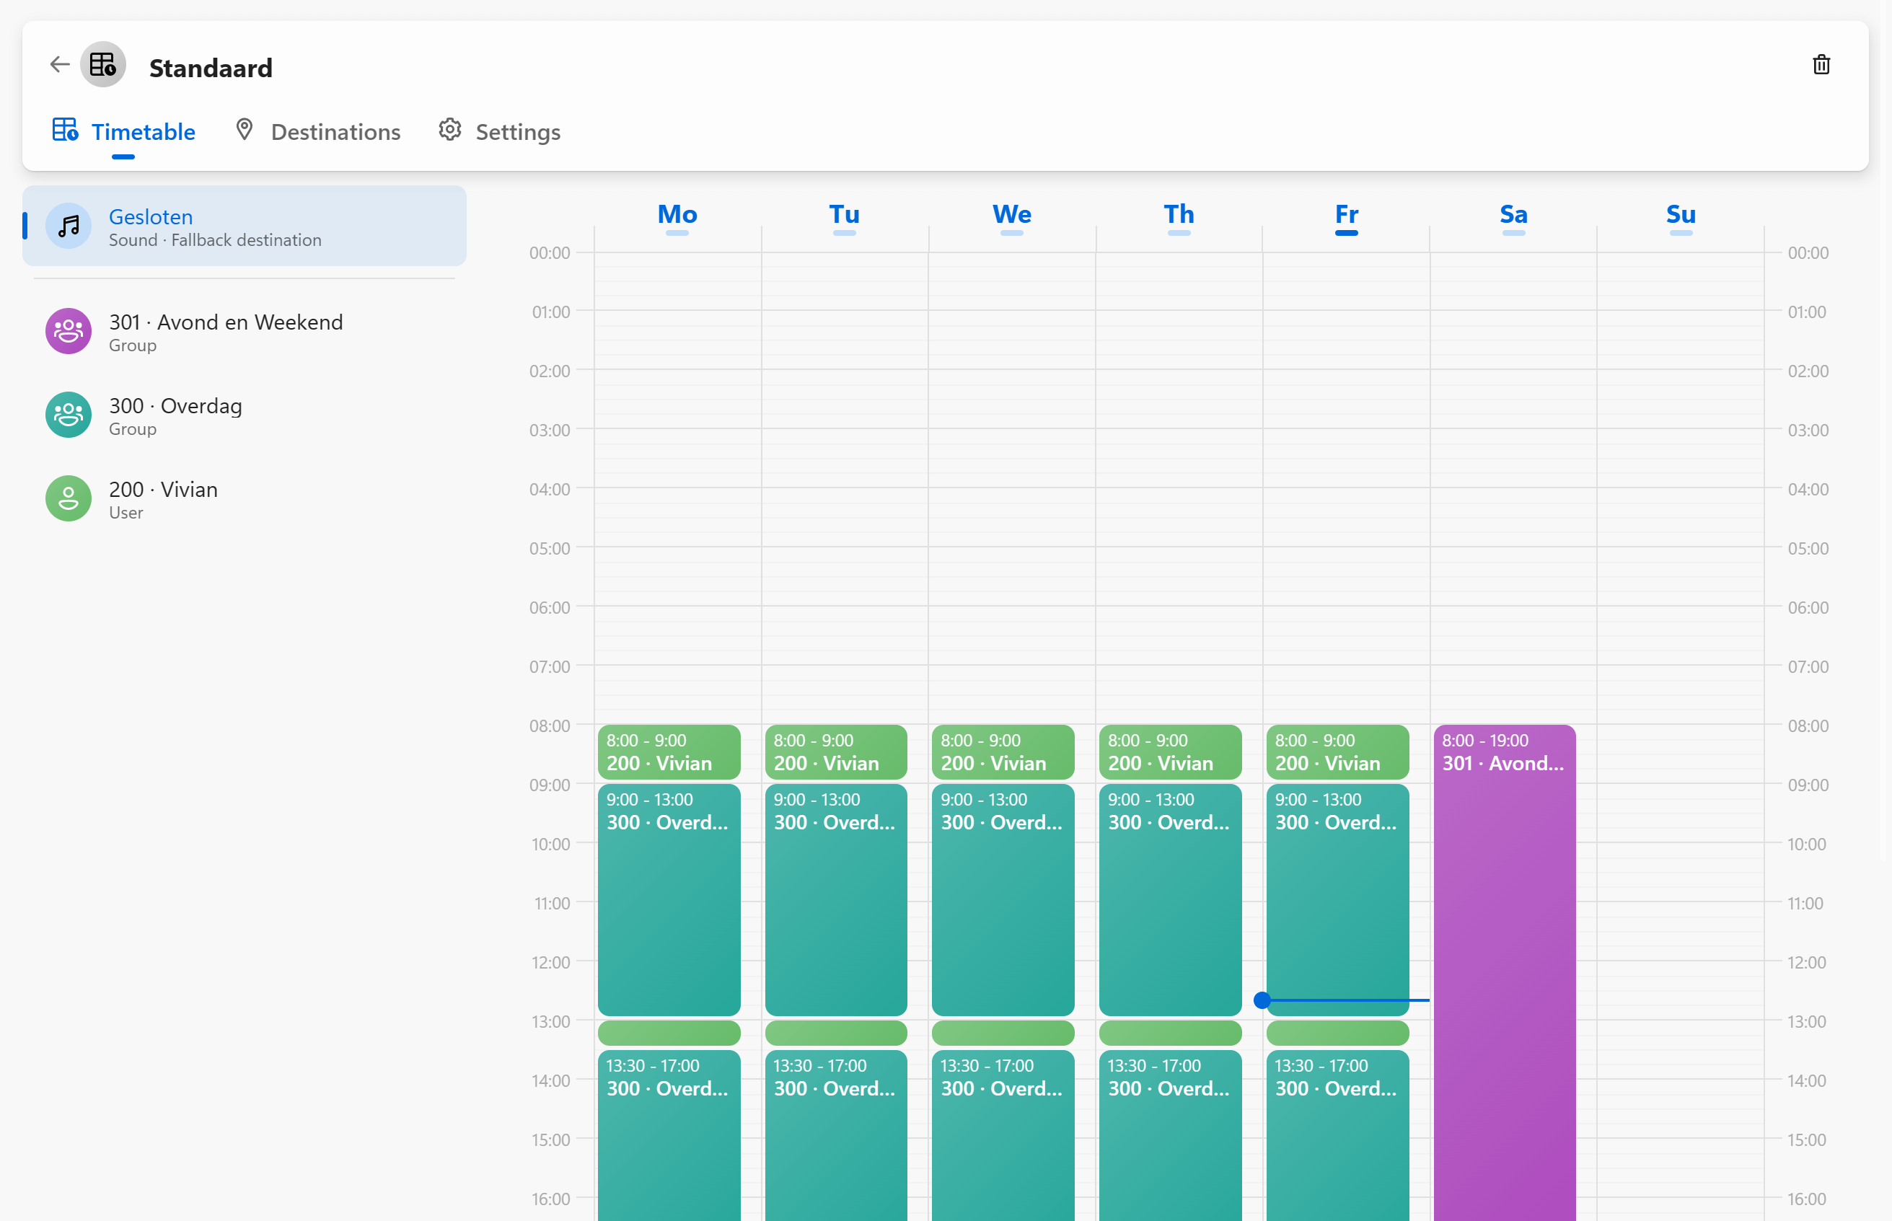Click the current-time marker dot on Friday
Image resolution: width=1892 pixels, height=1221 pixels.
coord(1262,1000)
